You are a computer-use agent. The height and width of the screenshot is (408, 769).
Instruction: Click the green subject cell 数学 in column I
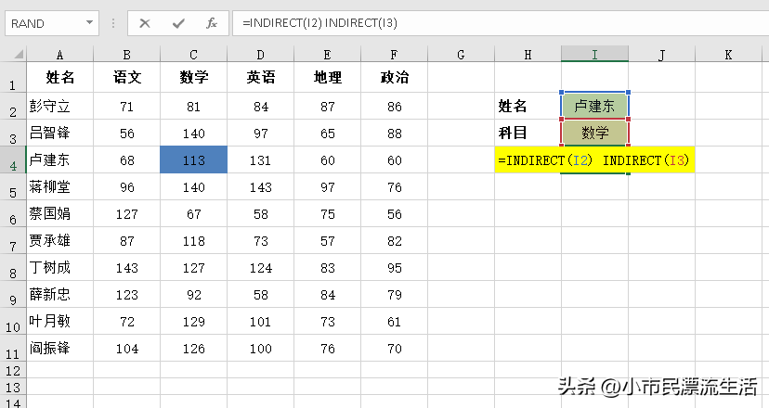tap(595, 133)
